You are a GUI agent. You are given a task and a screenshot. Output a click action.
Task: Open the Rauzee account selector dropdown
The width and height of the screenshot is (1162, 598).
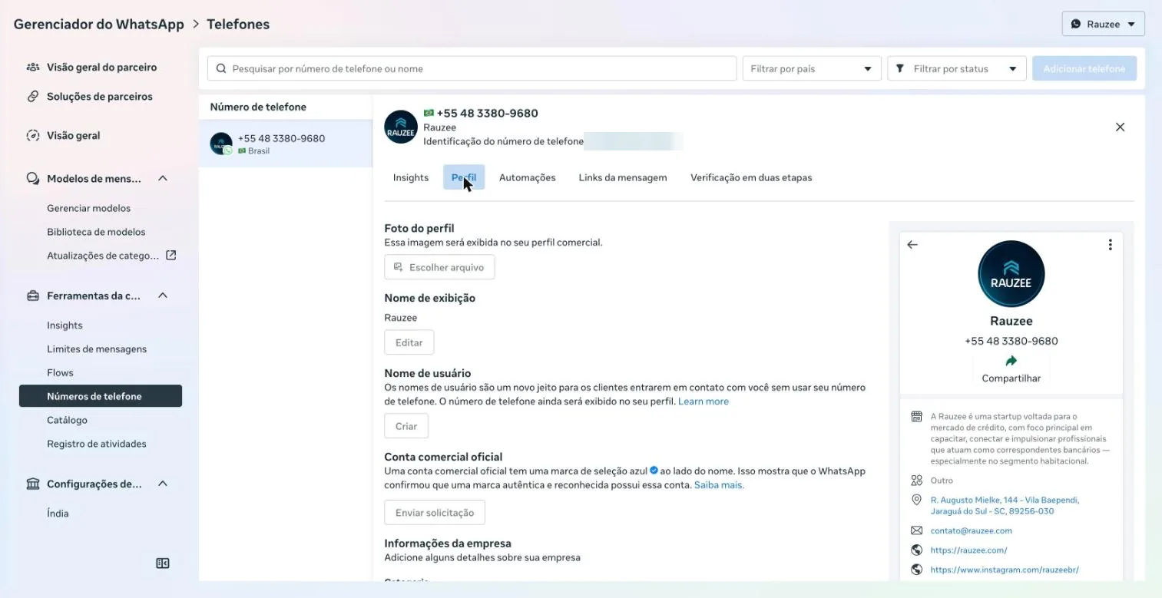1103,25
